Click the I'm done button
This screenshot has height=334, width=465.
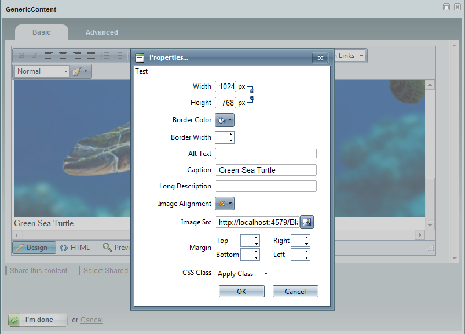click(x=38, y=320)
